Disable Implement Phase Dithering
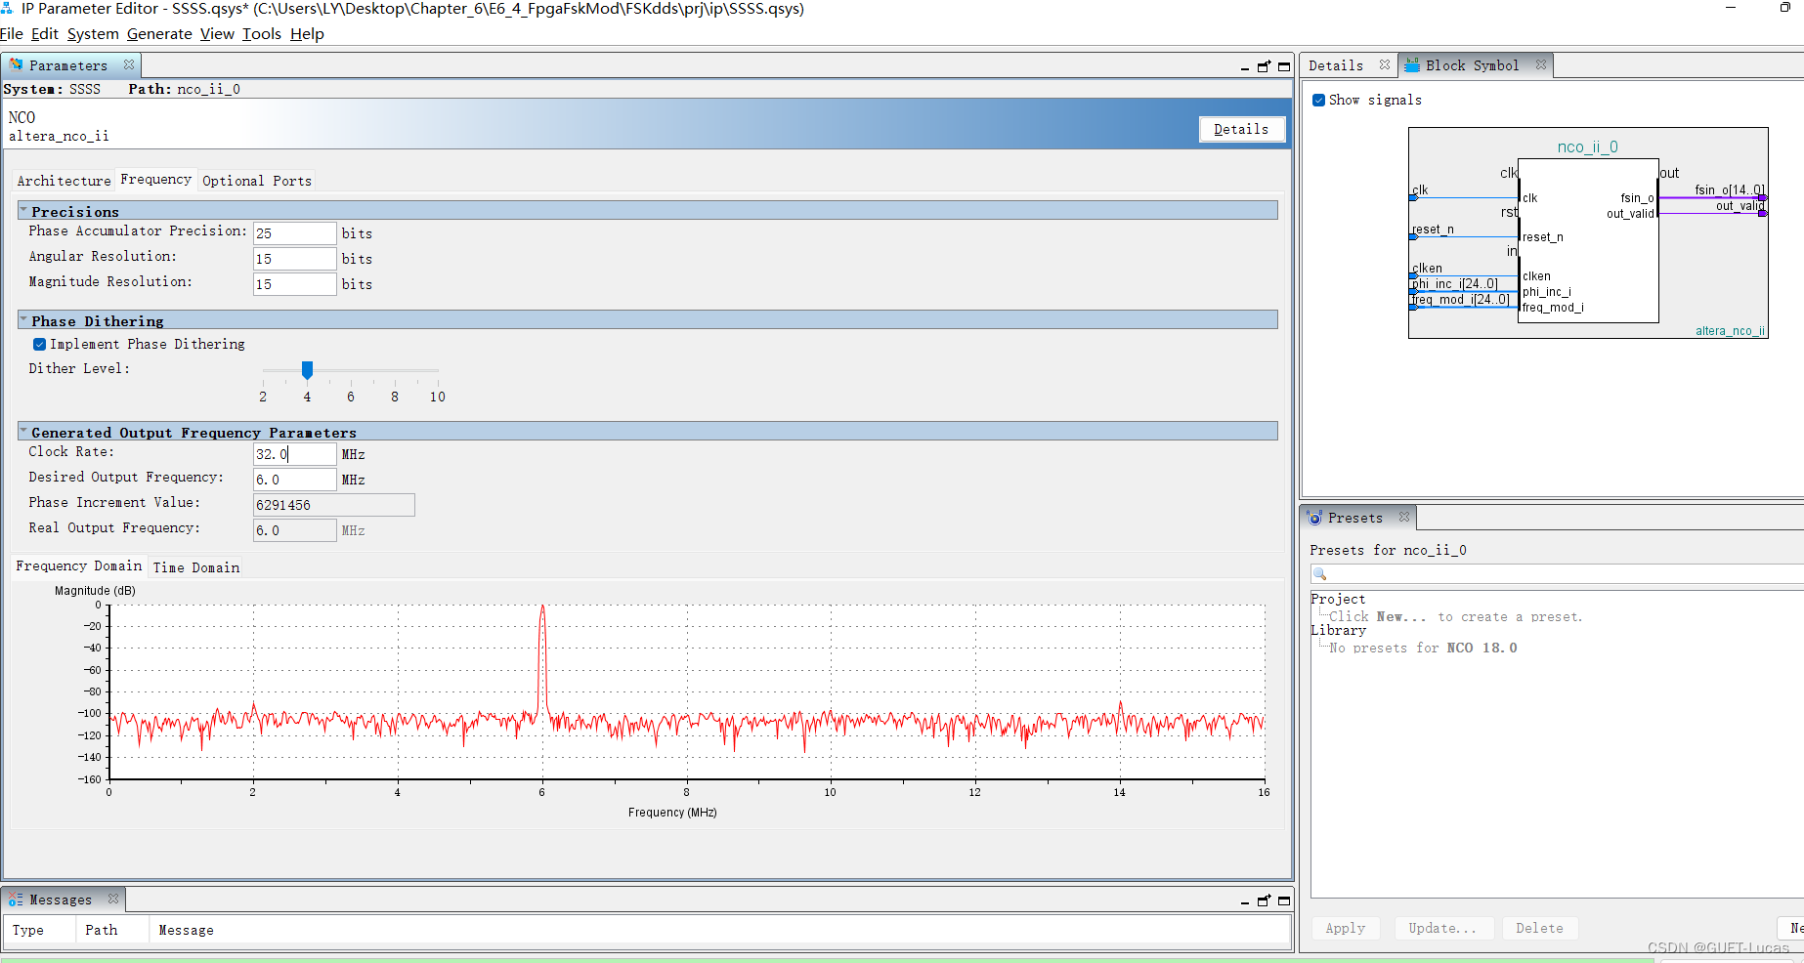1804x963 pixels. [39, 344]
